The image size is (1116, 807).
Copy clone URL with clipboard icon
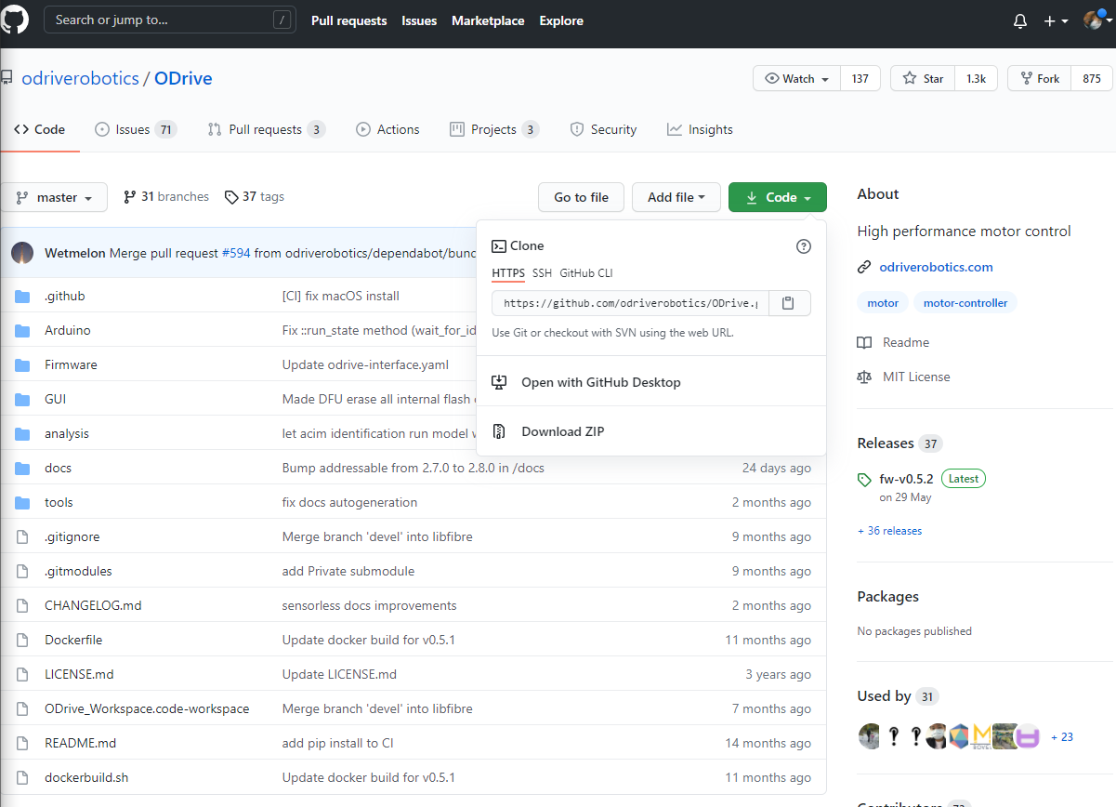tap(788, 303)
